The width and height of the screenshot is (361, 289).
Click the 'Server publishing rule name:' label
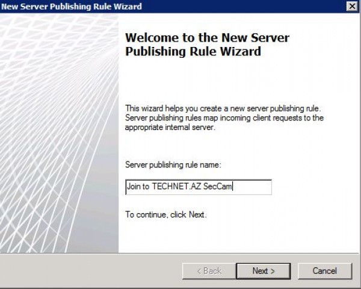173,164
